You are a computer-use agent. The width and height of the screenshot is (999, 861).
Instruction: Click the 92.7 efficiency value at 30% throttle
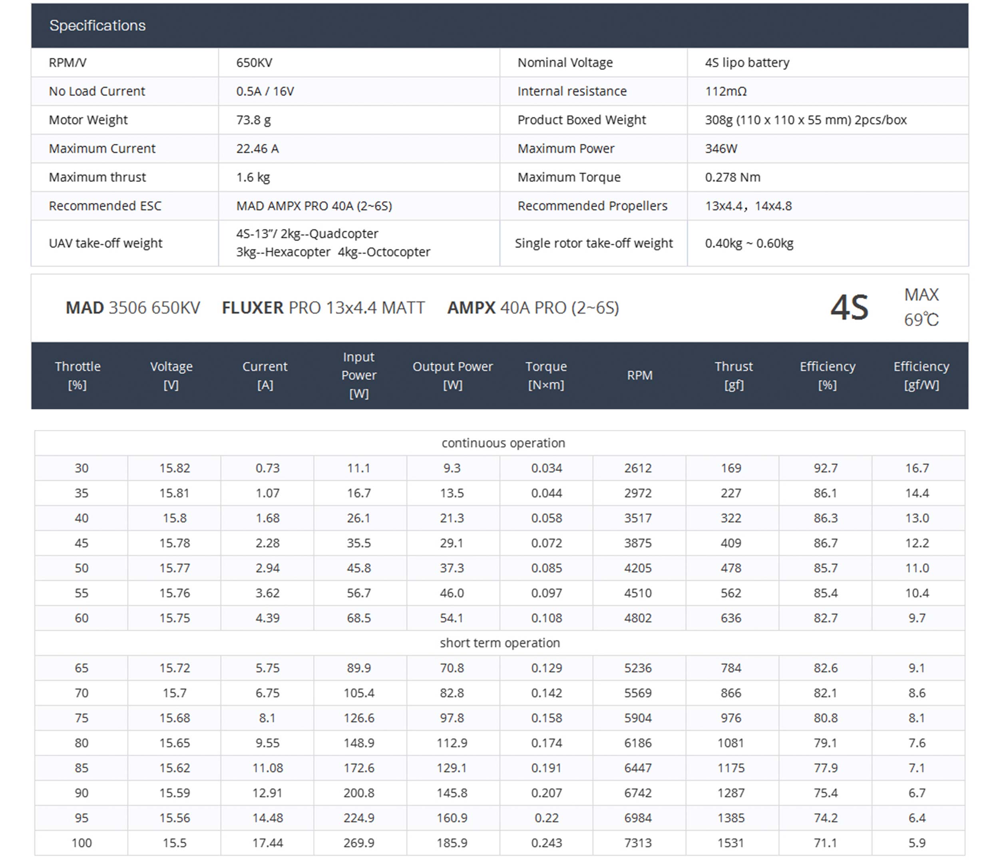click(826, 468)
